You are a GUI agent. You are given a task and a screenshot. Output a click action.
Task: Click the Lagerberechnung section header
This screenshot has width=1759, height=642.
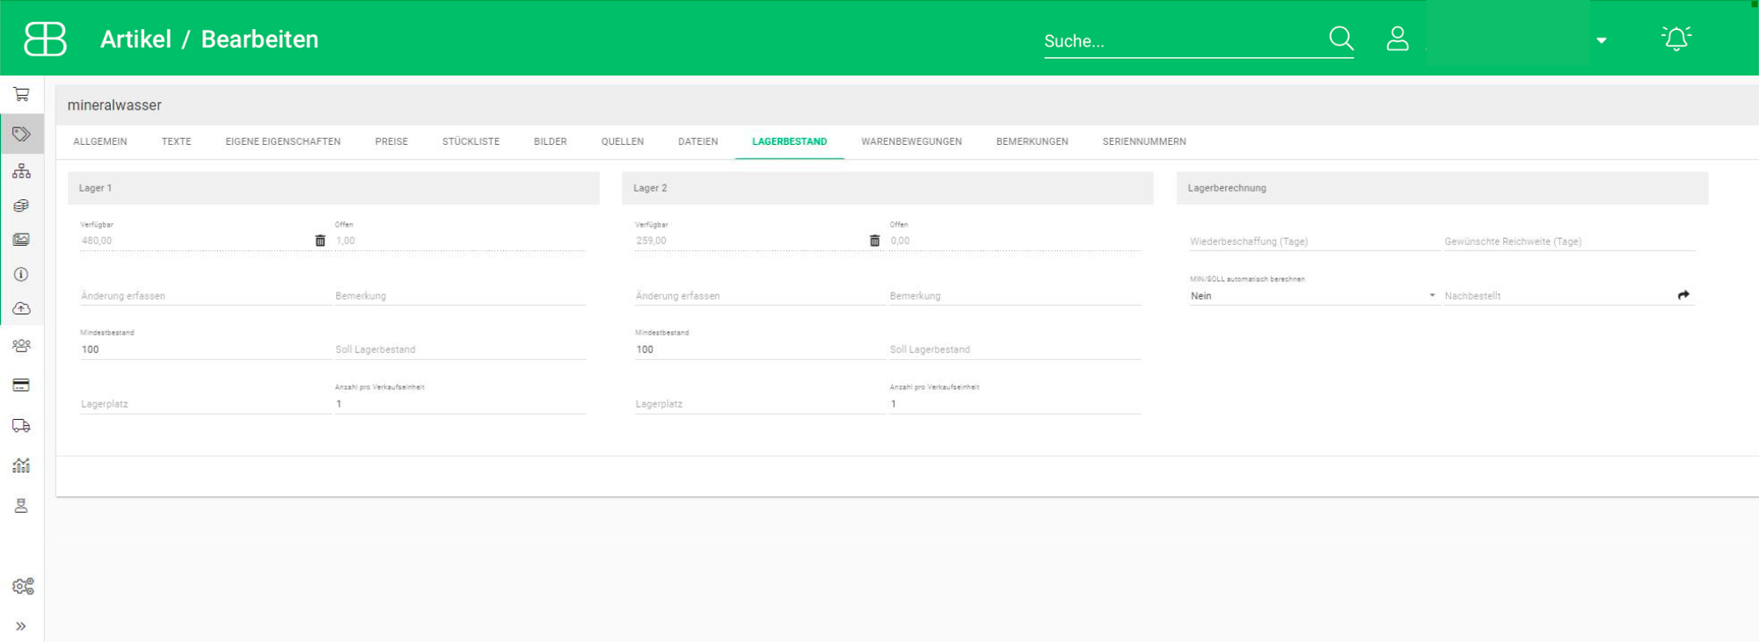pyautogui.click(x=1442, y=188)
